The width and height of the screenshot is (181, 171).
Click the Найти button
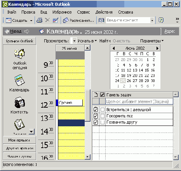coord(105,41)
